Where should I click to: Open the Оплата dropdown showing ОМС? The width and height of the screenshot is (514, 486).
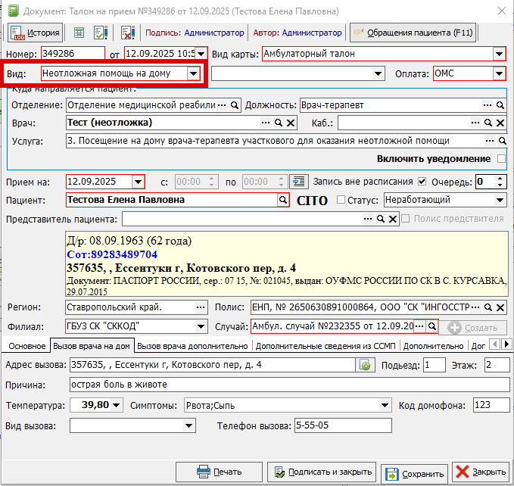(499, 73)
